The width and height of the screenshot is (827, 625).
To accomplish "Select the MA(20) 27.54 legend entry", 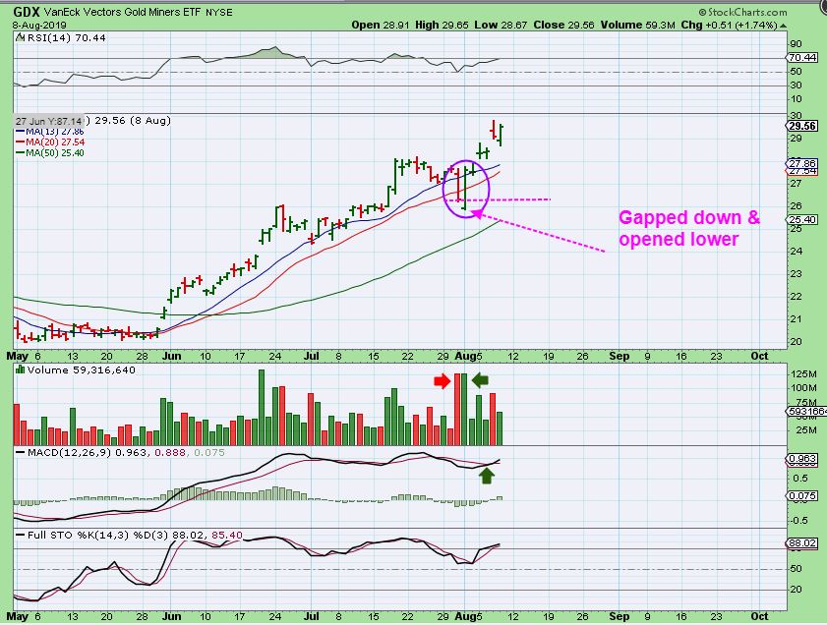I will click(50, 142).
